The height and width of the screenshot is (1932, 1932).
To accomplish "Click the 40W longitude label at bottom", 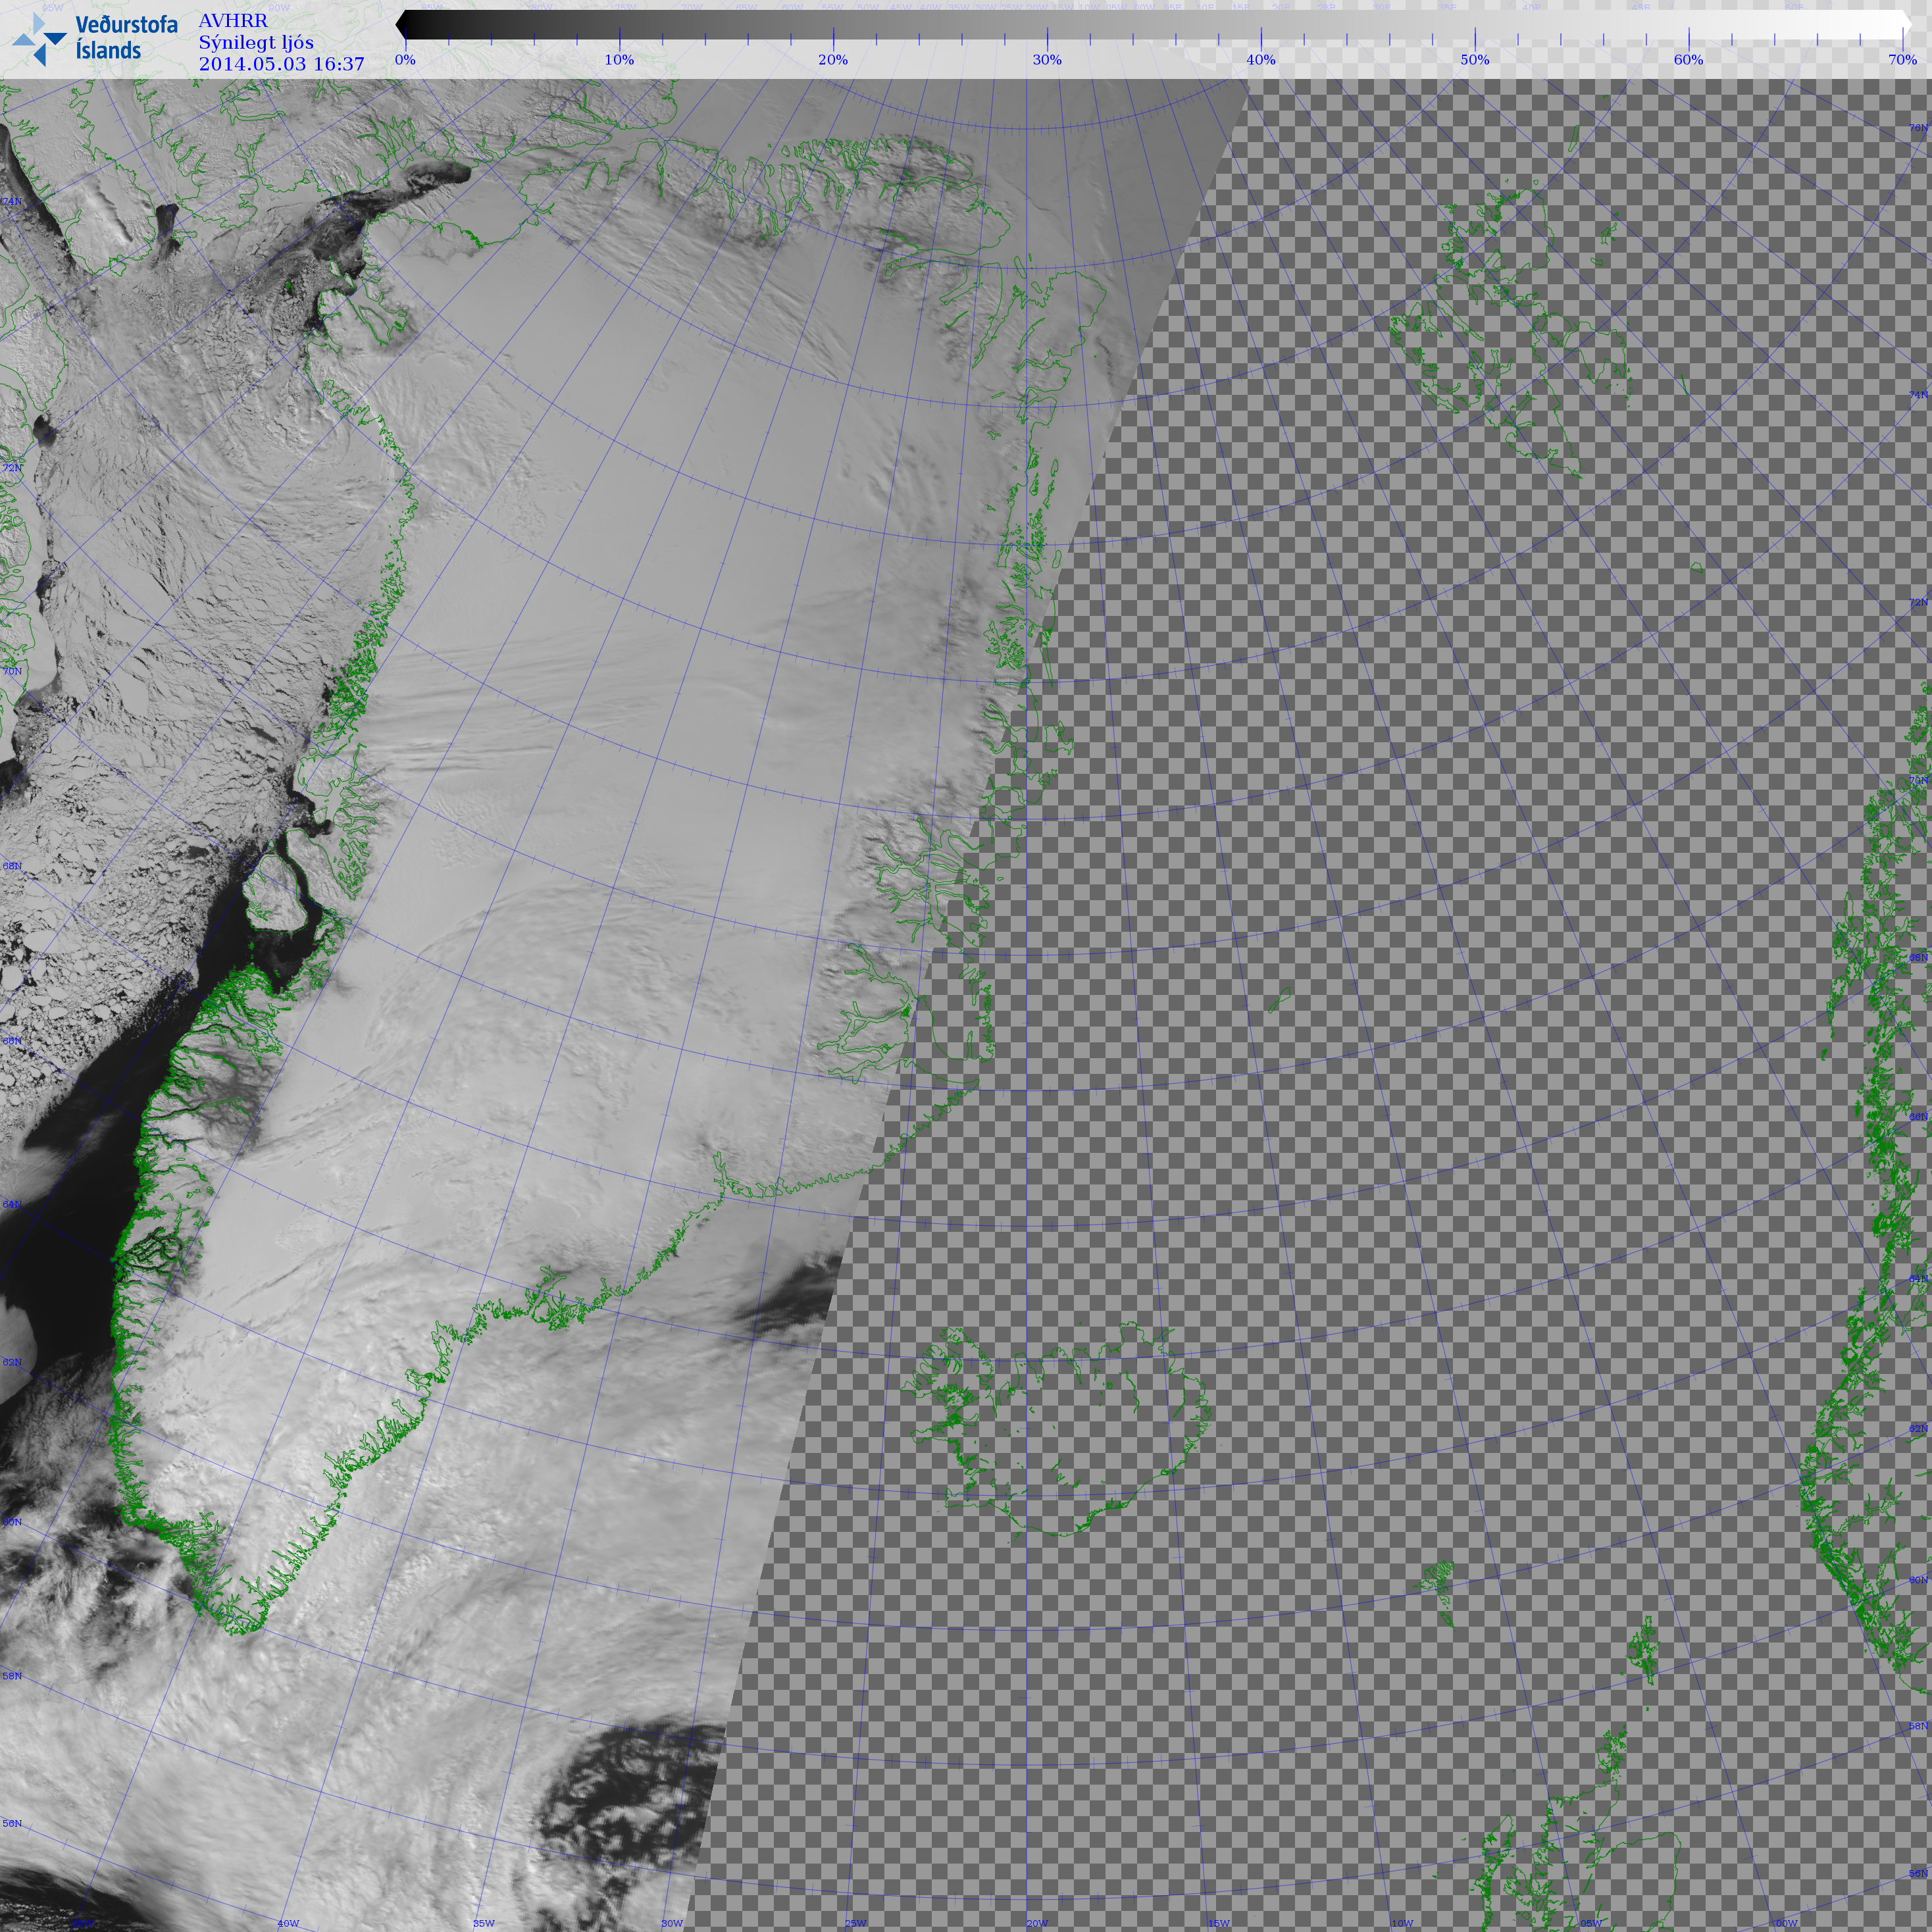I will pos(288,1923).
